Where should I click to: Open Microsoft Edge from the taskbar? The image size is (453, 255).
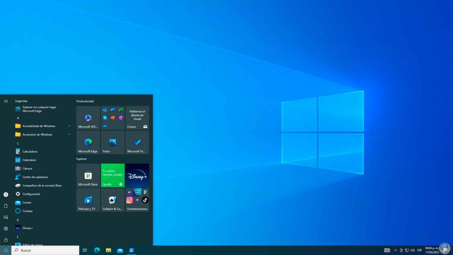97,250
